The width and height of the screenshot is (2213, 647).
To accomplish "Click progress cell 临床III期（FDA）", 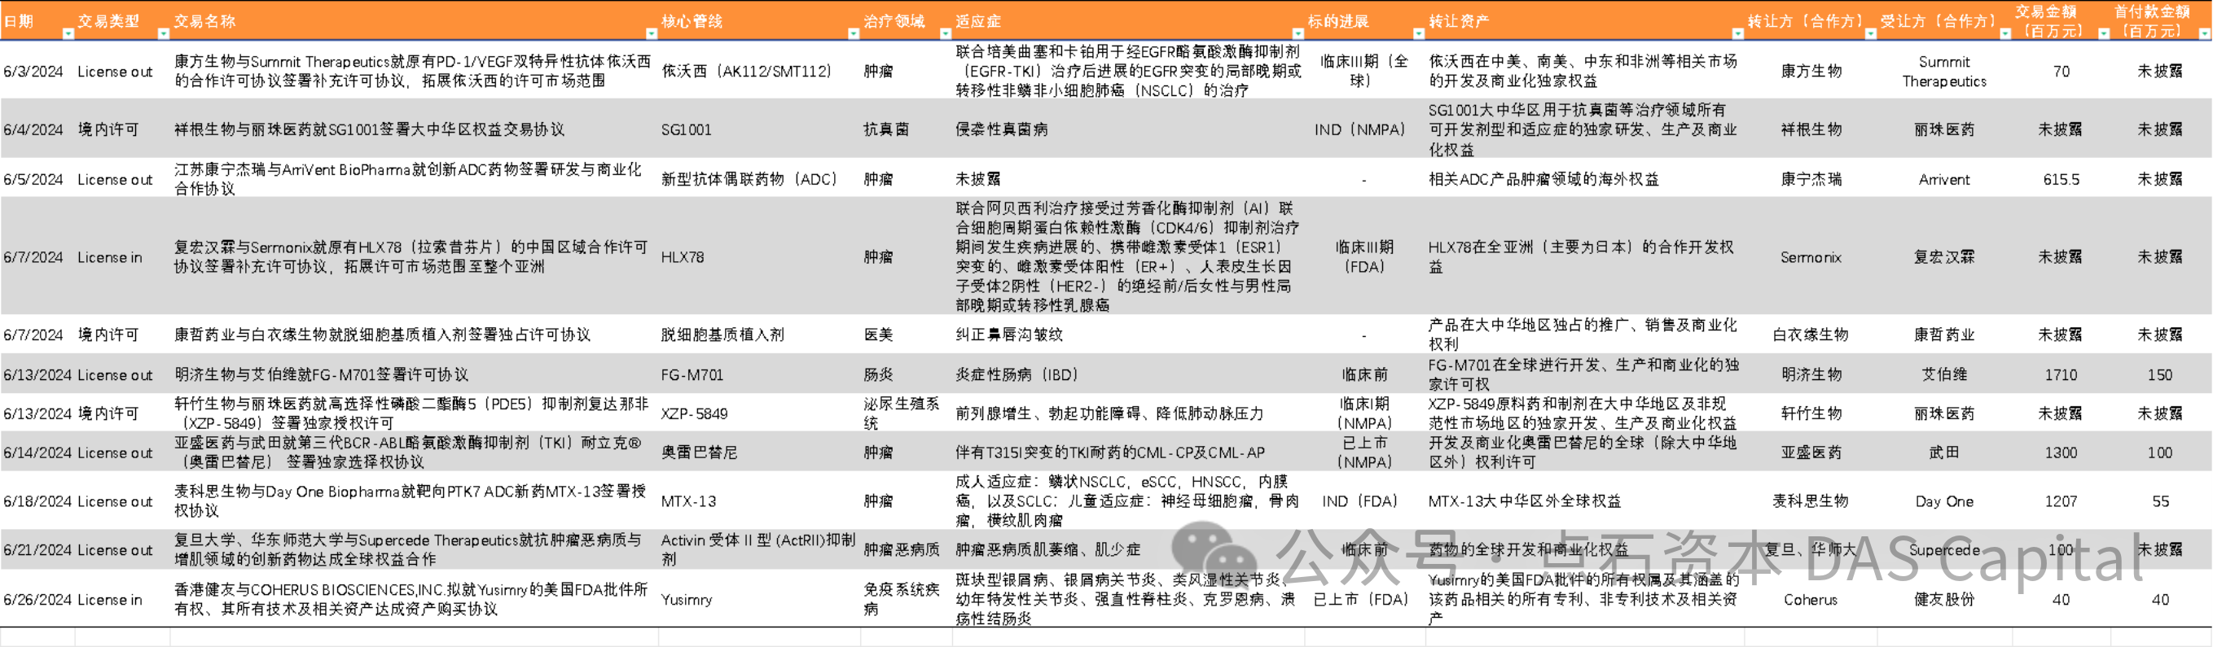I will [x=1364, y=257].
